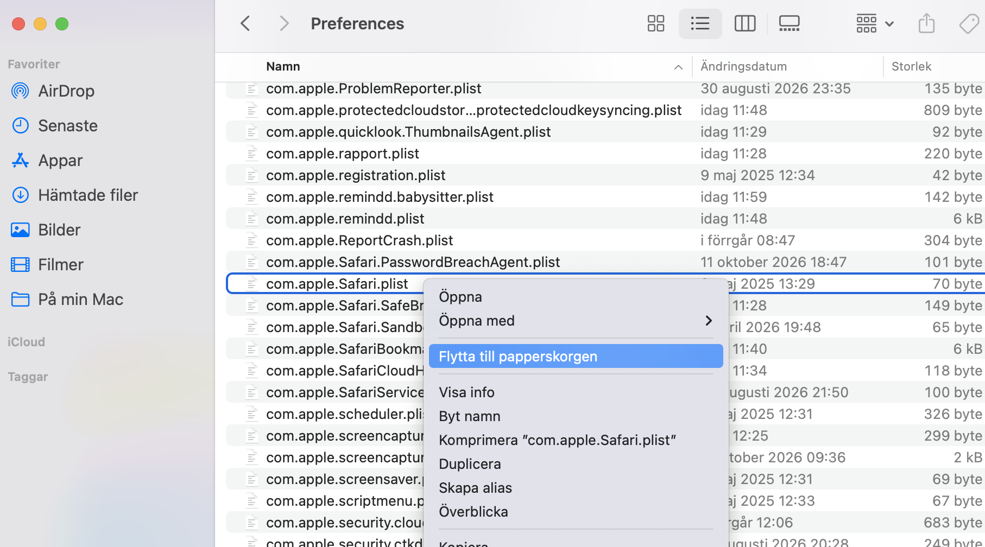
Task: Click the 9 maj 2025 12:34 date cell
Action: click(757, 175)
